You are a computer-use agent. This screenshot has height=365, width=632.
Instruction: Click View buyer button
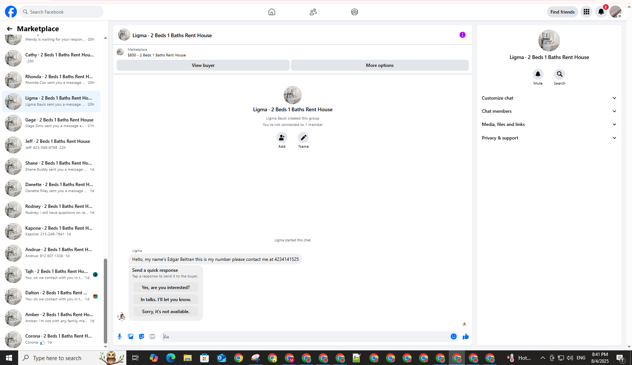click(203, 65)
